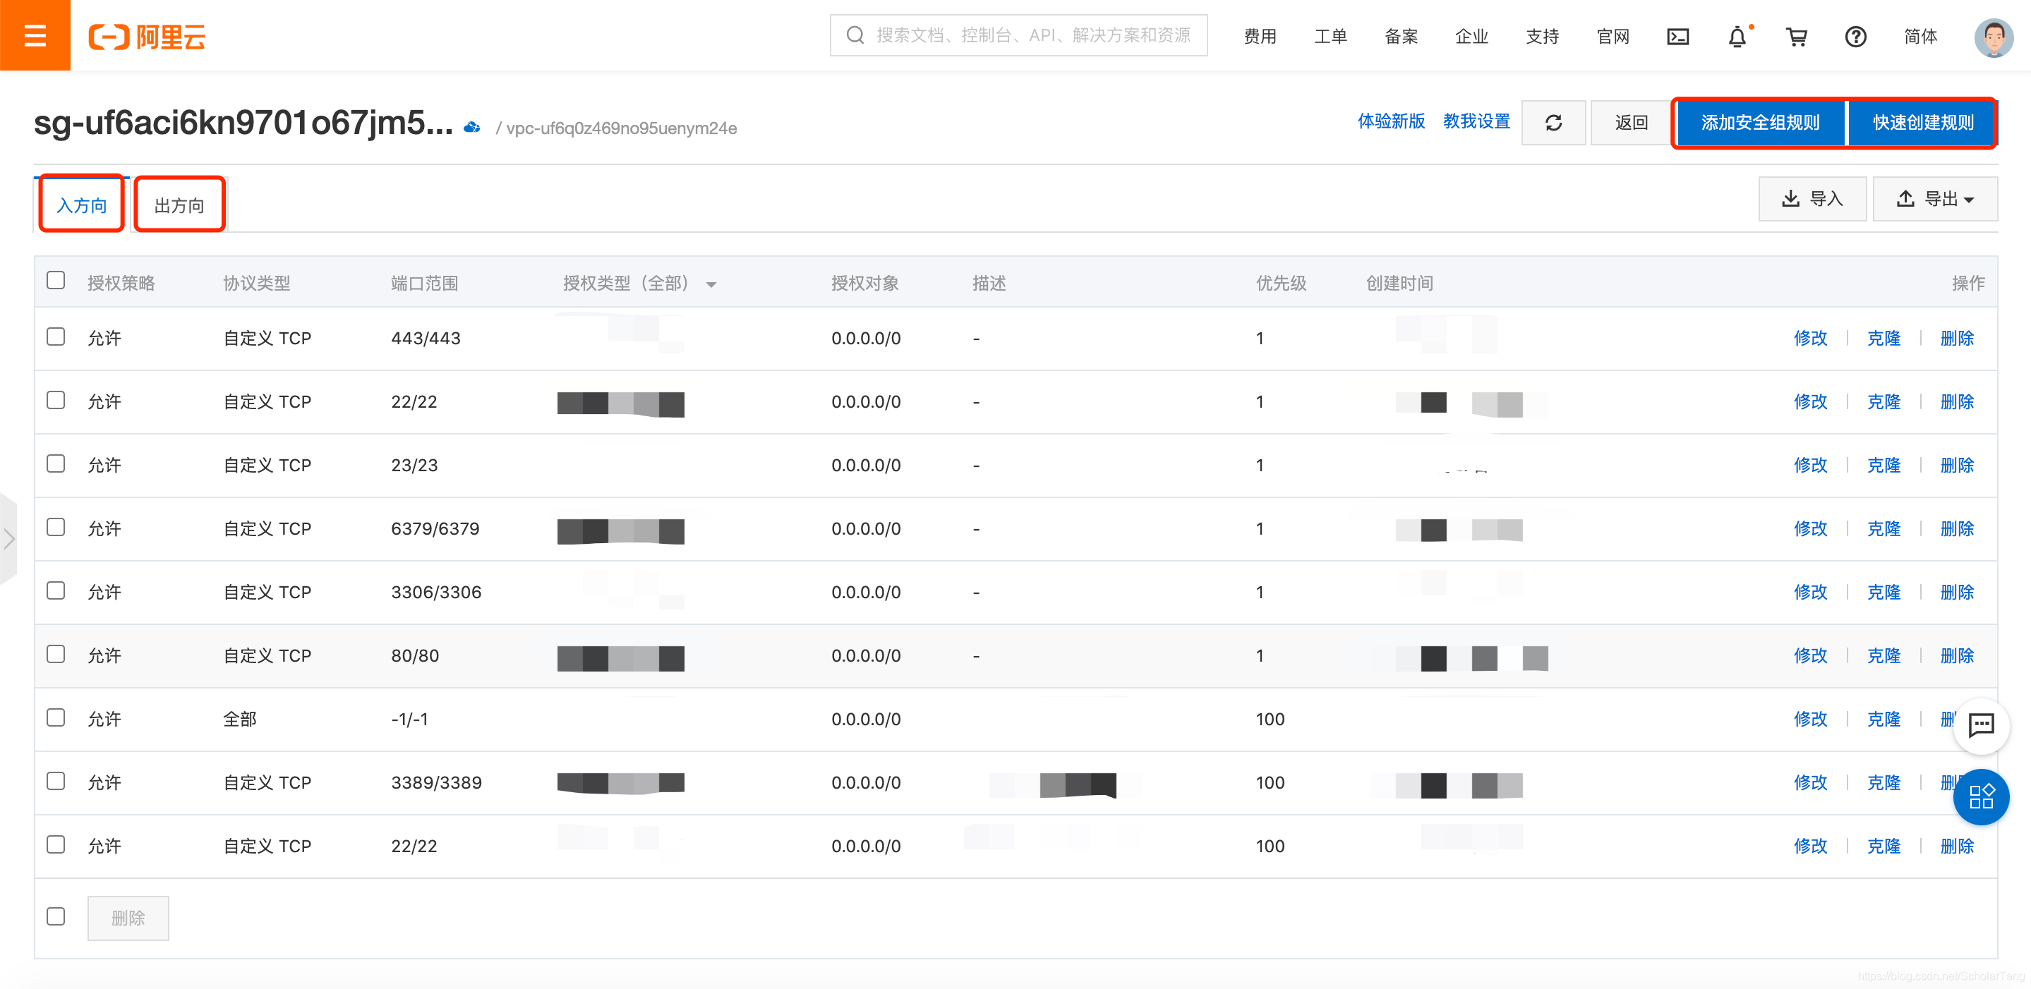This screenshot has height=989, width=2031.
Task: Open the shopping cart icon
Action: click(1796, 36)
